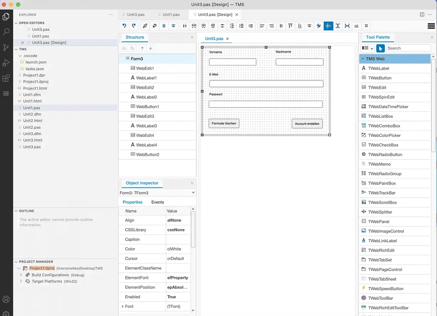Toggle the selection pointer in Tool Palette
The height and width of the screenshot is (316, 437).
coord(380,48)
